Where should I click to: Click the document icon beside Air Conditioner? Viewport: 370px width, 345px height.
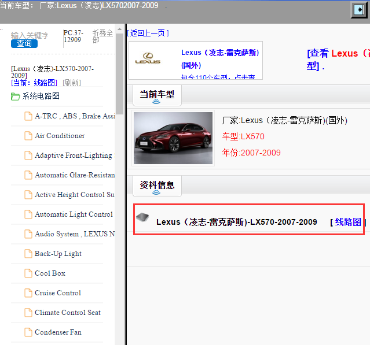point(28,136)
